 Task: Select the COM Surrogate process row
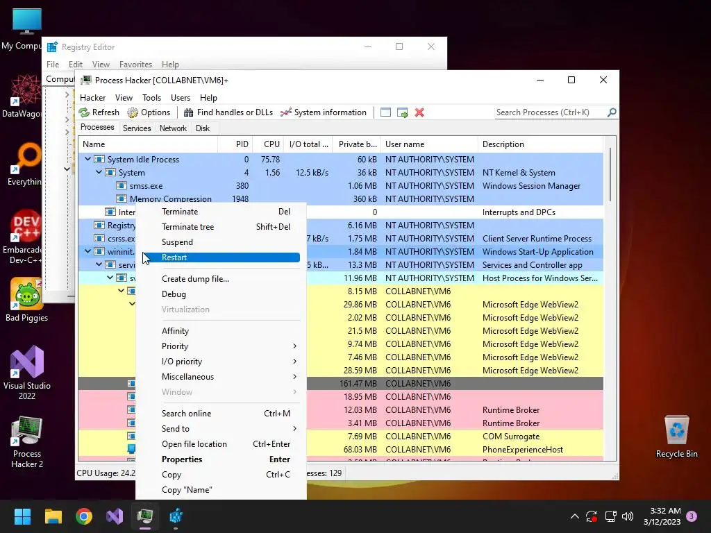click(x=340, y=436)
